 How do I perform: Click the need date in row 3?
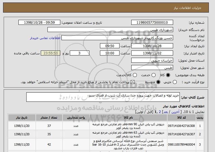[22, 144]
